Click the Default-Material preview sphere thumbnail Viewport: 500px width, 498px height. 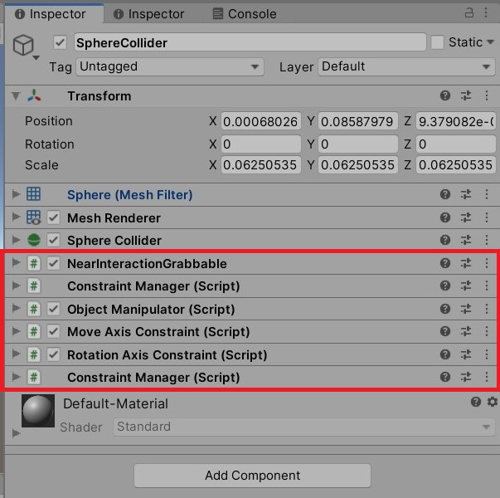(38, 411)
